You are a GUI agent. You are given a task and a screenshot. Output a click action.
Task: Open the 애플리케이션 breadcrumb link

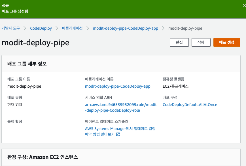click(x=72, y=28)
